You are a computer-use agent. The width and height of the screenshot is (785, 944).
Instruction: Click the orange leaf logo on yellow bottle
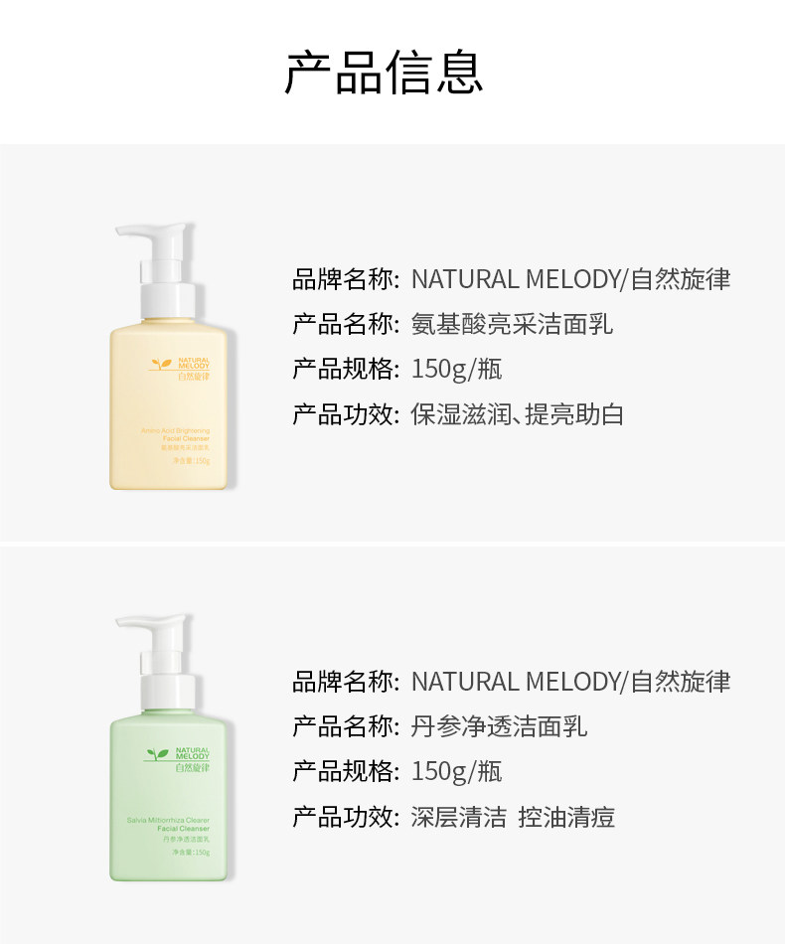161,364
